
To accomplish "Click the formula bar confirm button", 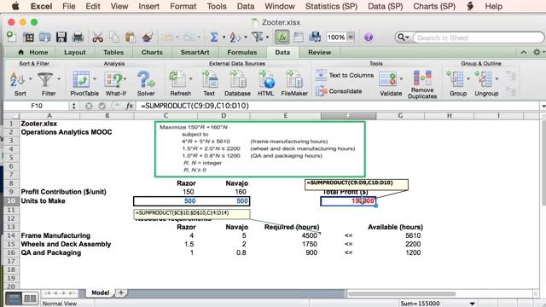I will click(102, 106).
